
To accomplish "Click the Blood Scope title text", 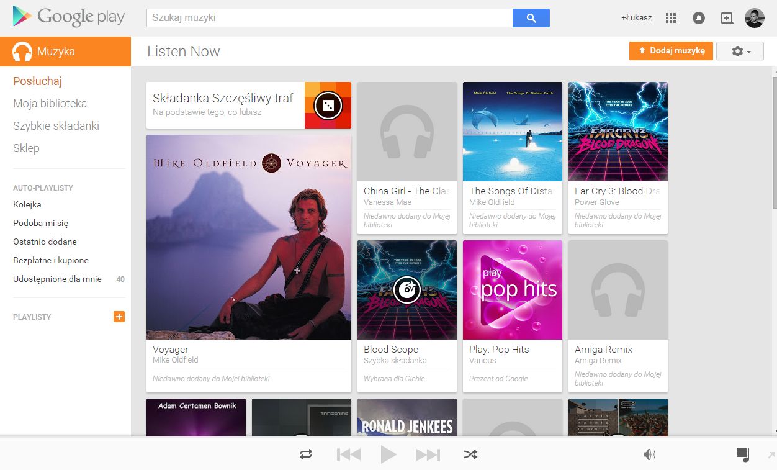I will point(391,350).
